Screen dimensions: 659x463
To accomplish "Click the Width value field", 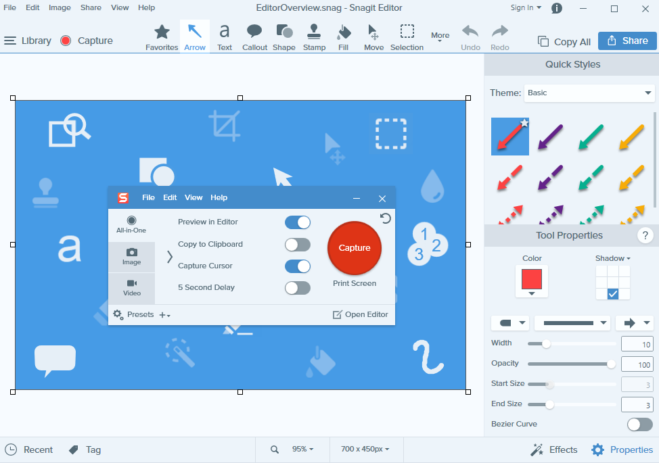I will [x=637, y=344].
